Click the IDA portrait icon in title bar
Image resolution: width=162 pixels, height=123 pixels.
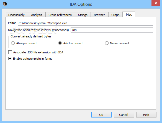coord(5,4)
